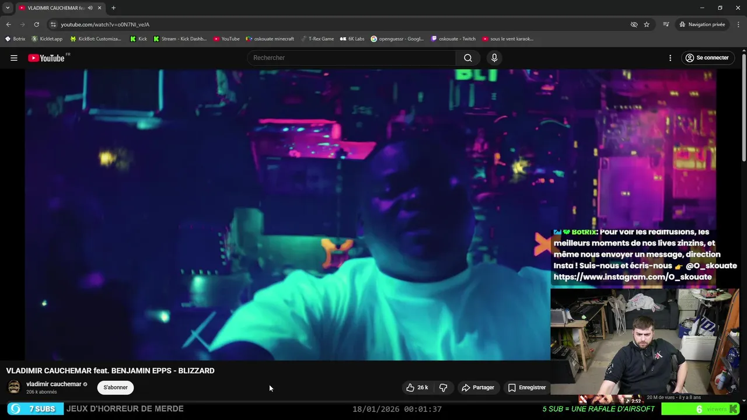Click the address bar URL youtube.com/watch
The height and width of the screenshot is (420, 747).
point(105,24)
